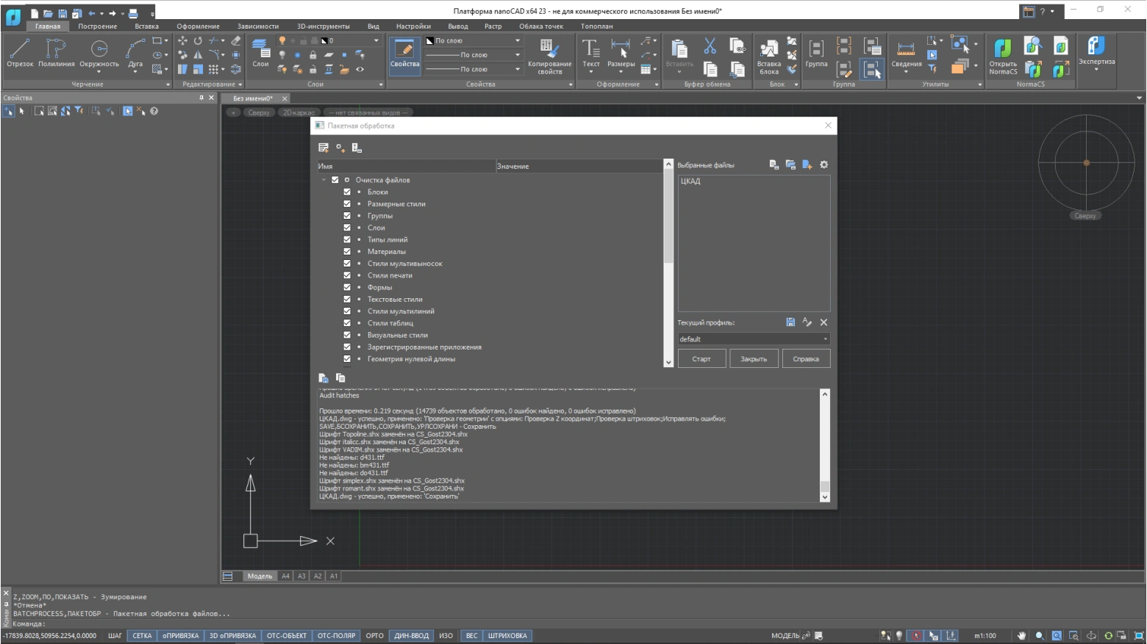Open the color По слою dropdown
The image size is (1147, 644).
coord(474,41)
